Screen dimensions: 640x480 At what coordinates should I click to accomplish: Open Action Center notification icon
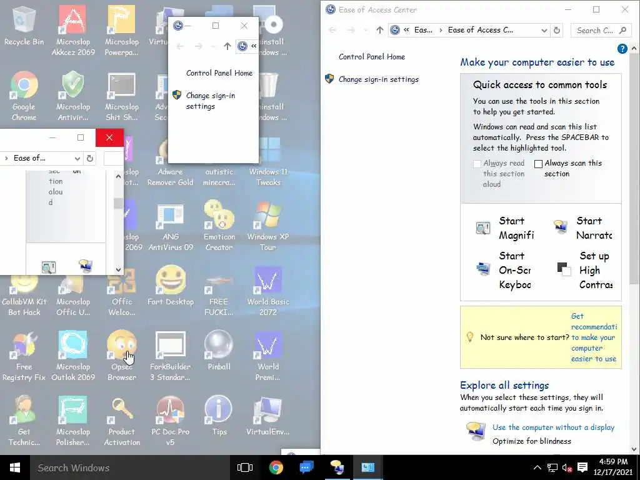[x=582, y=467]
